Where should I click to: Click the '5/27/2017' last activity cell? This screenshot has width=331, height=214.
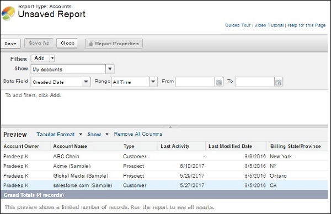192,185
